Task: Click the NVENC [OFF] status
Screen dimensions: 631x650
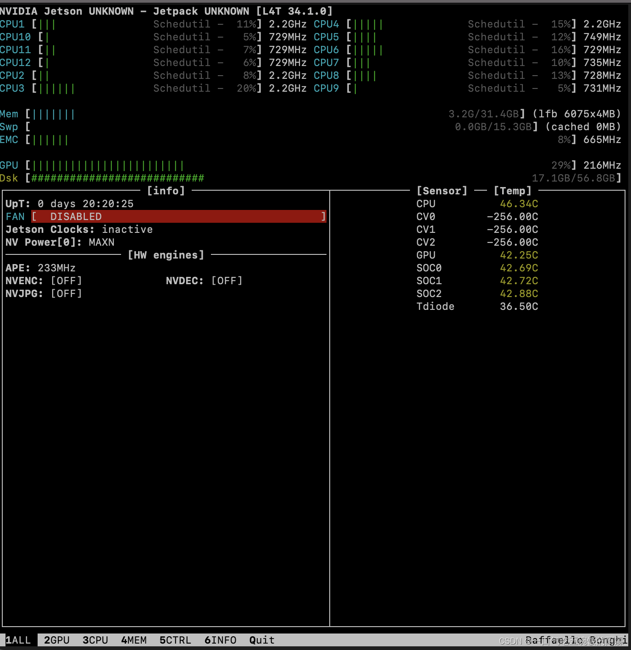Action: point(66,281)
